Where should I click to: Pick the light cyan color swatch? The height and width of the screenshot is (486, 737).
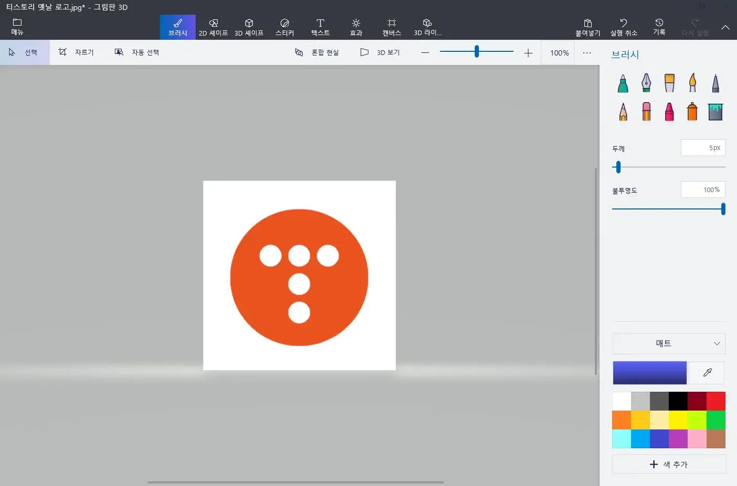(x=622, y=439)
